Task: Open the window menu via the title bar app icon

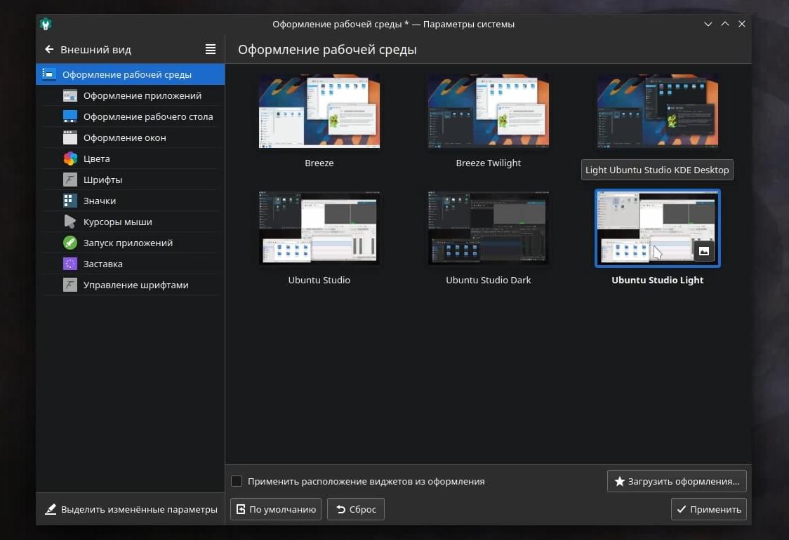Action: [46, 24]
